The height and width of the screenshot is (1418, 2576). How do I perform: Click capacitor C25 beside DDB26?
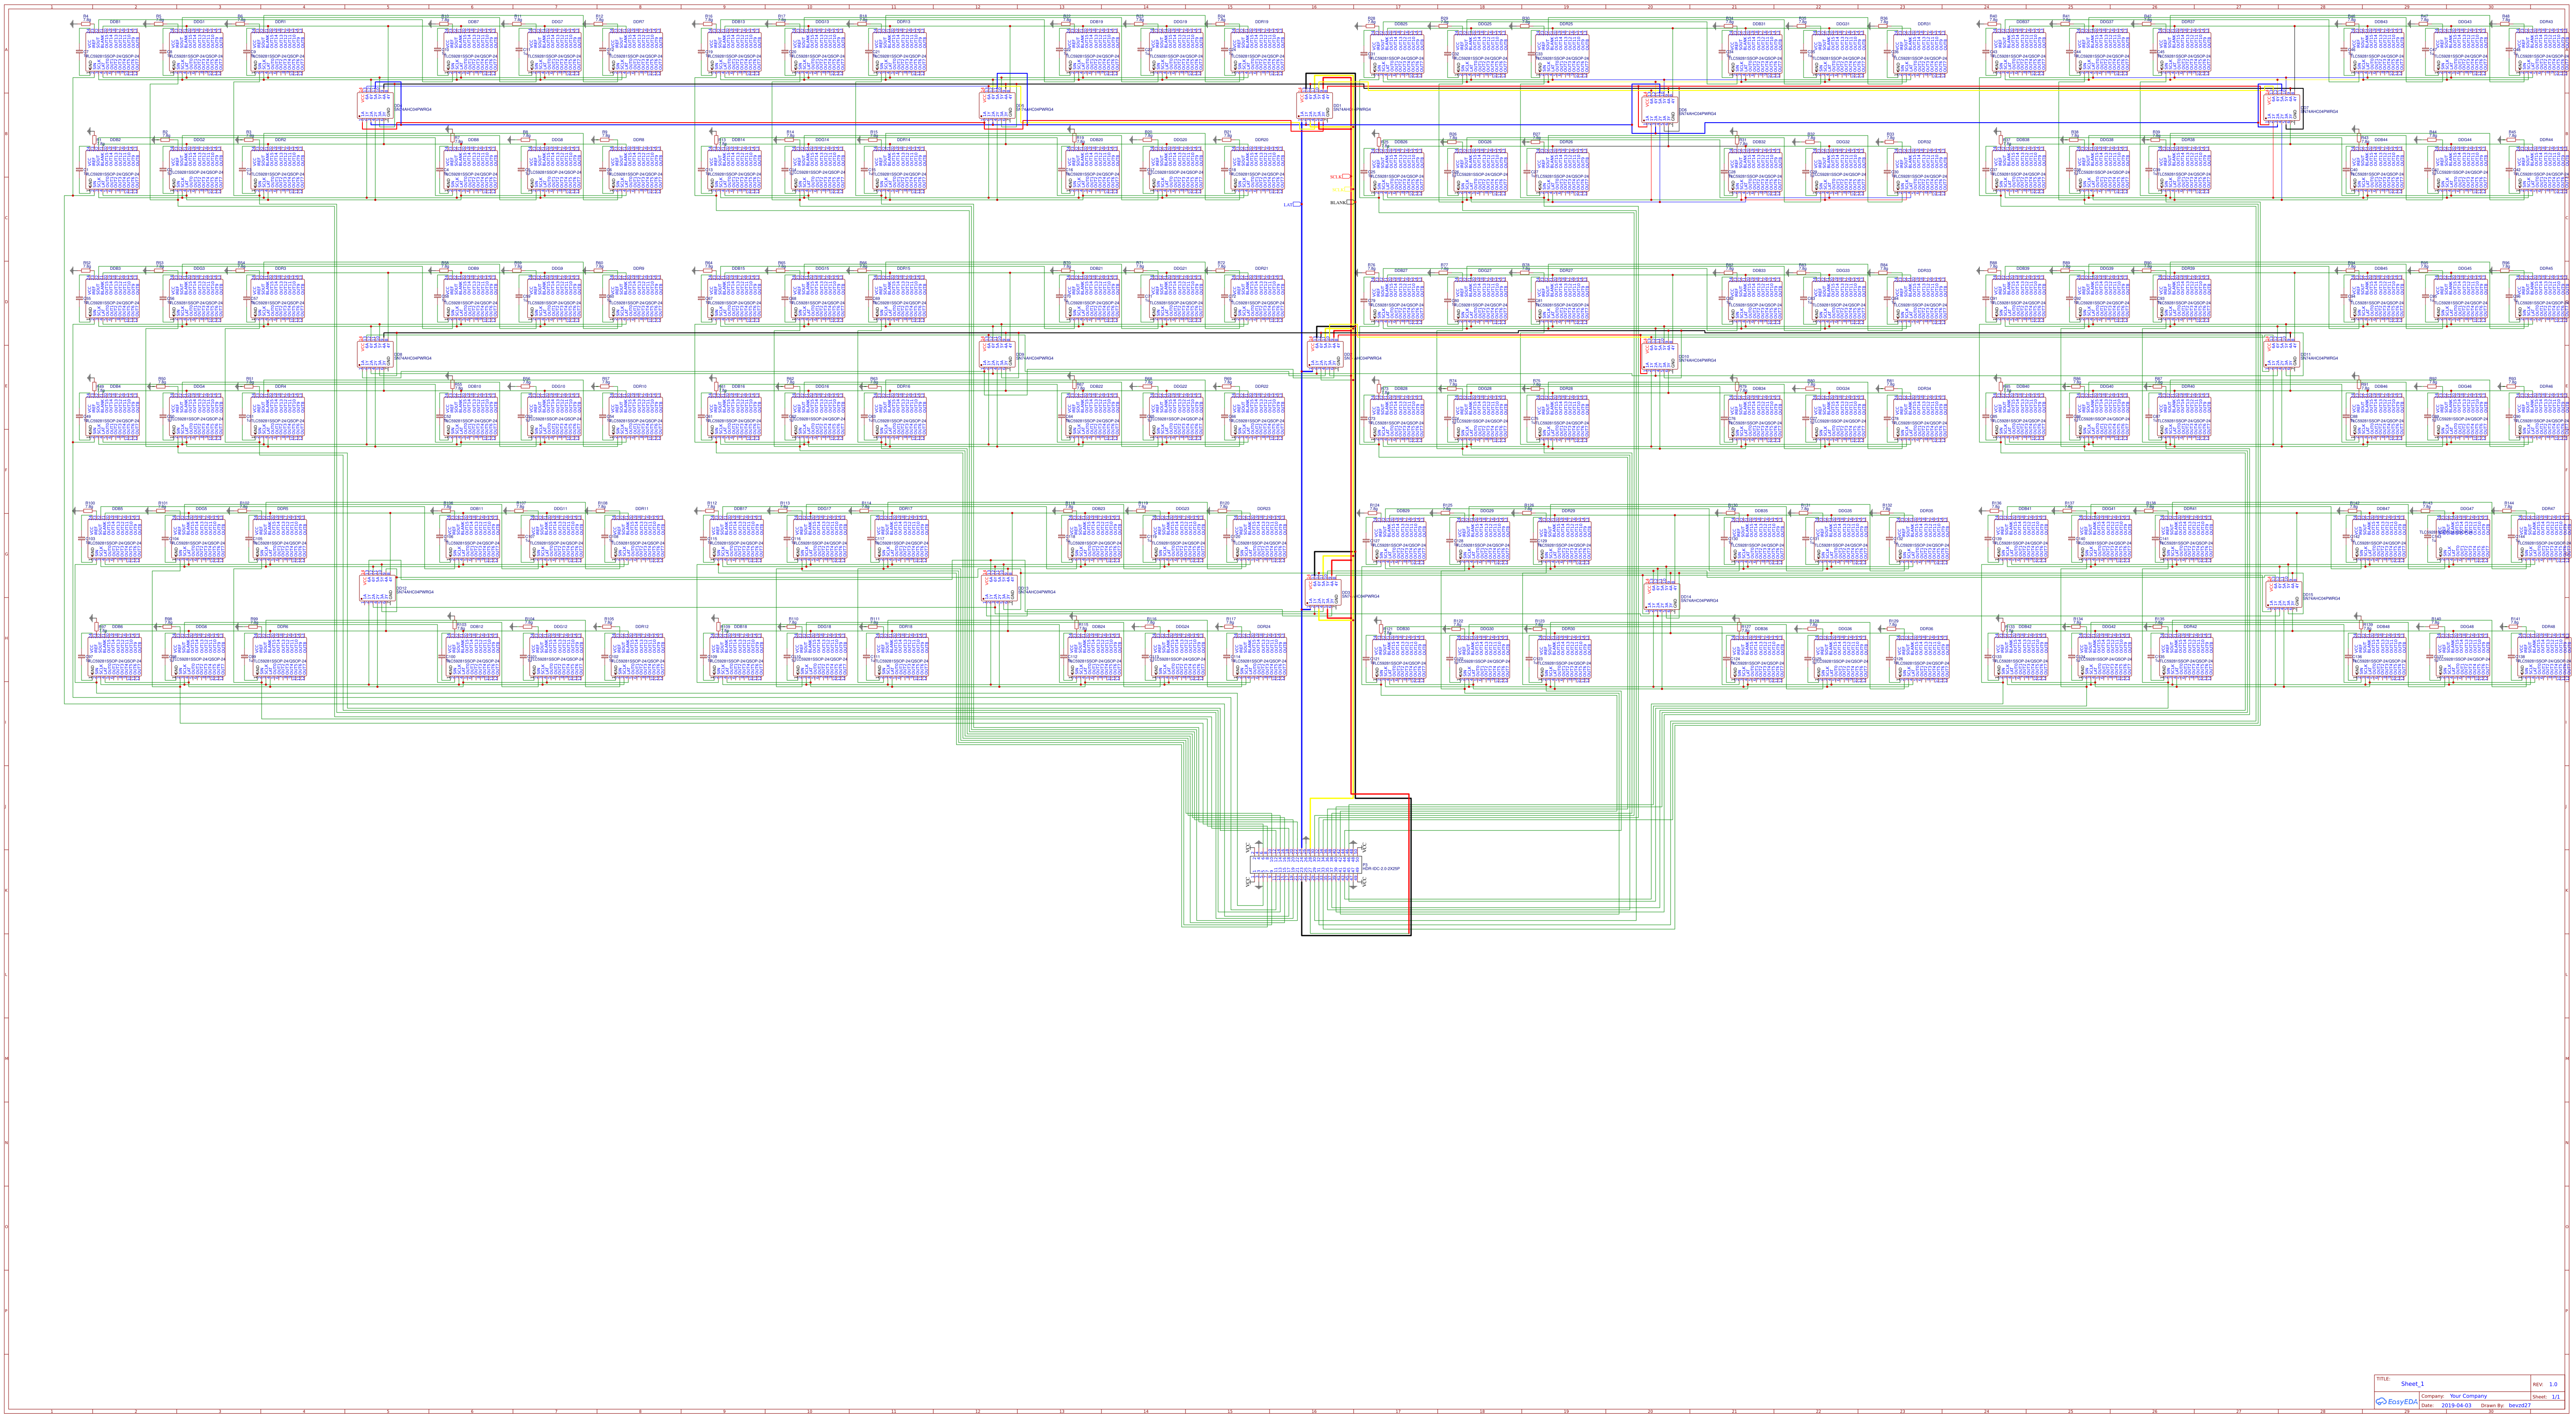1364,172
